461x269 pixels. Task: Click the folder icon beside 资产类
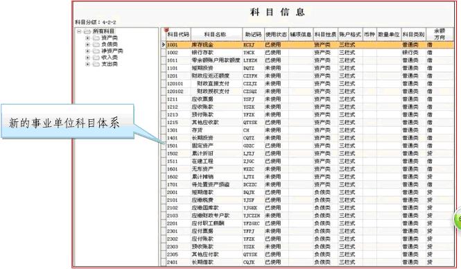point(96,38)
